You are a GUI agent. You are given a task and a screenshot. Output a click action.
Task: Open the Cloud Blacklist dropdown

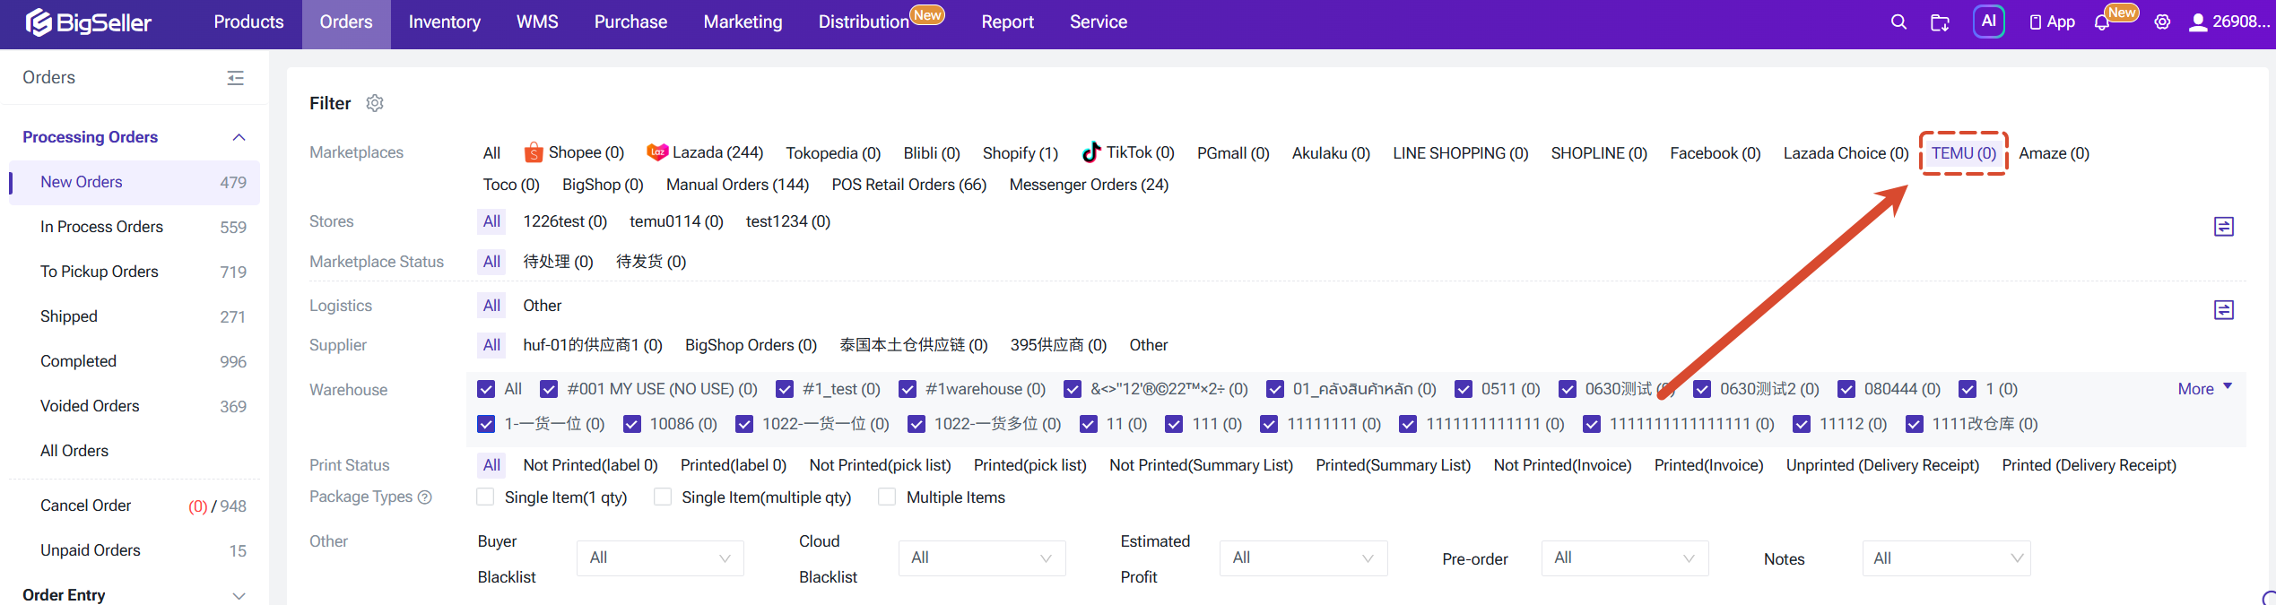(x=981, y=558)
